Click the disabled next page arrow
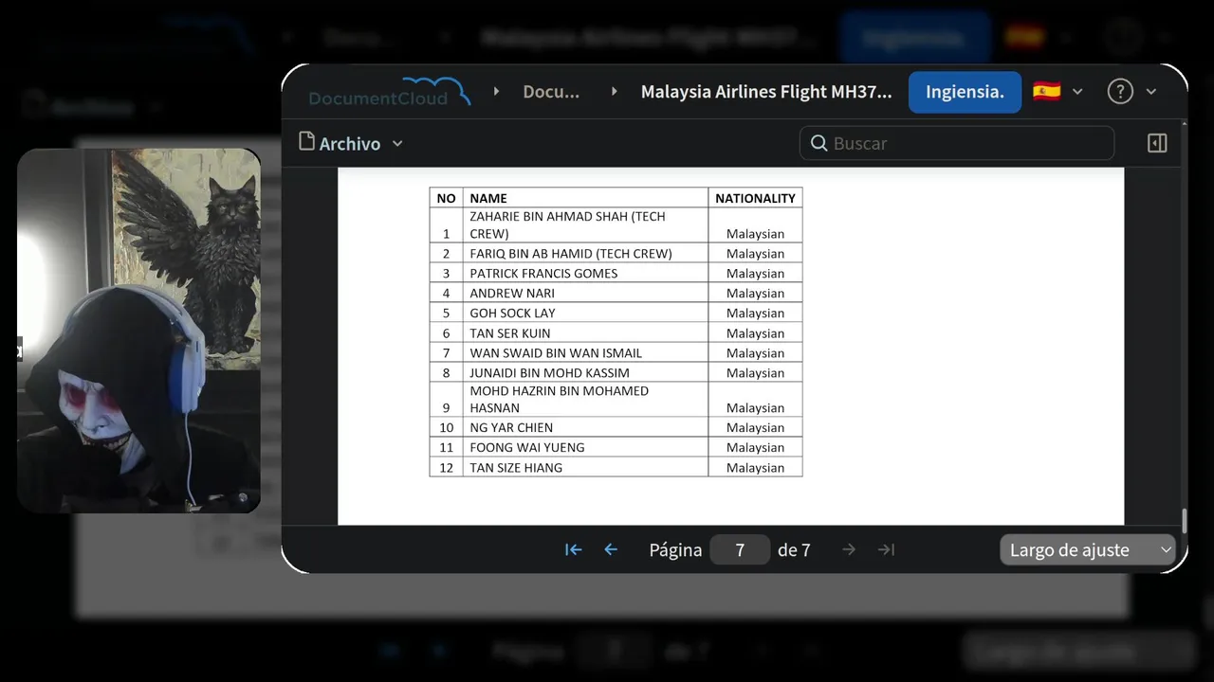 pyautogui.click(x=849, y=549)
